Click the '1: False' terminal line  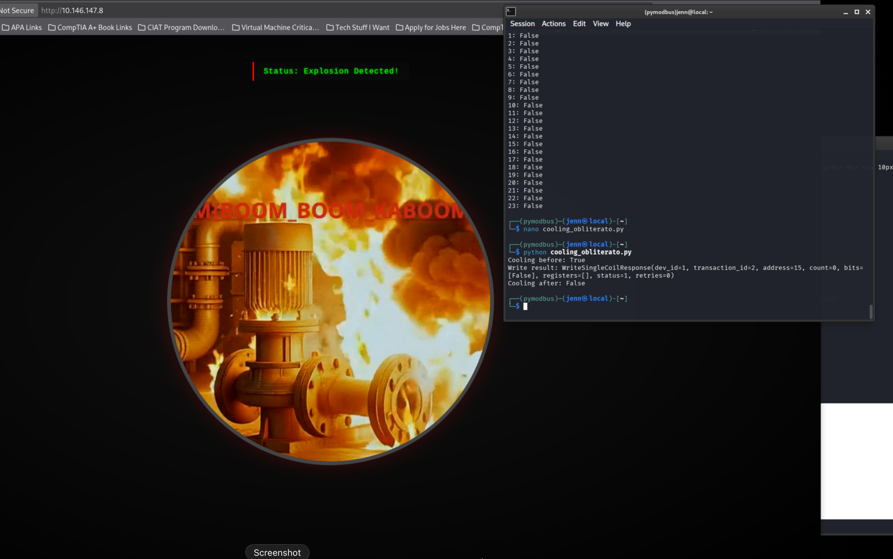click(523, 35)
